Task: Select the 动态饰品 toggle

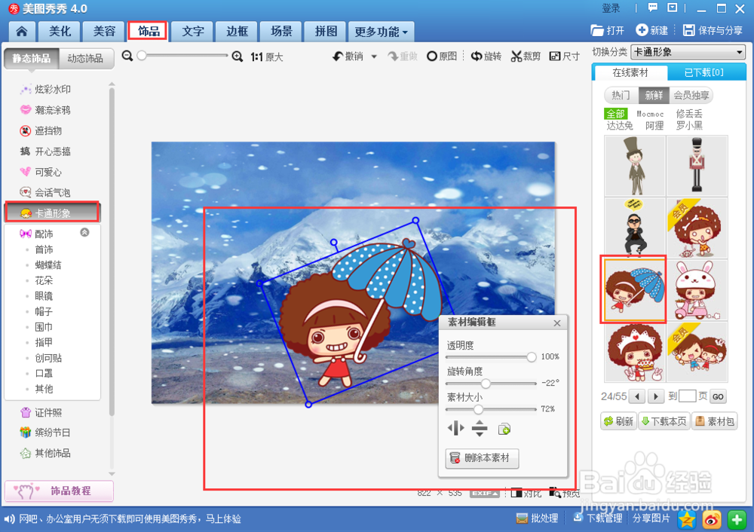Action: (85, 59)
